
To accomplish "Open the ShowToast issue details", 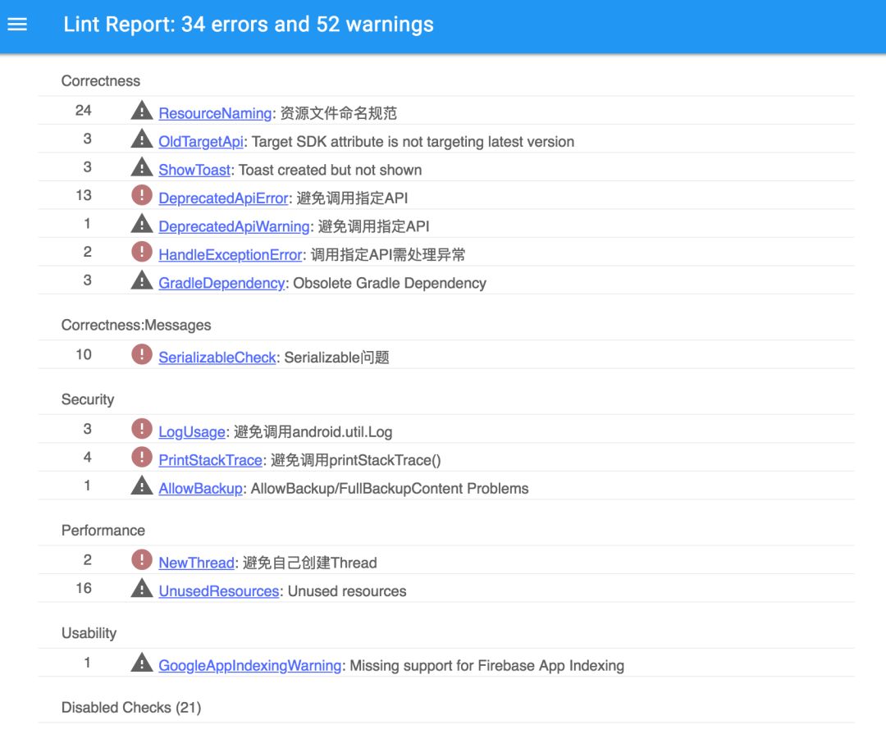I will 194,170.
